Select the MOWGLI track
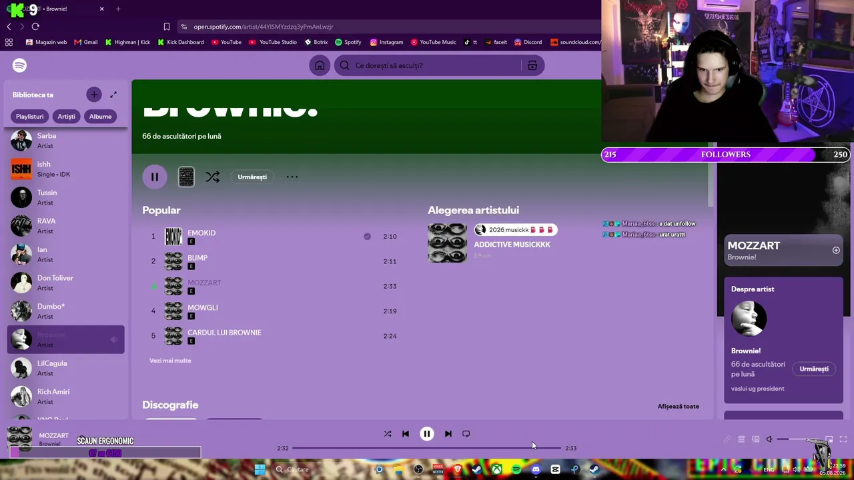This screenshot has height=480, width=854. click(203, 307)
